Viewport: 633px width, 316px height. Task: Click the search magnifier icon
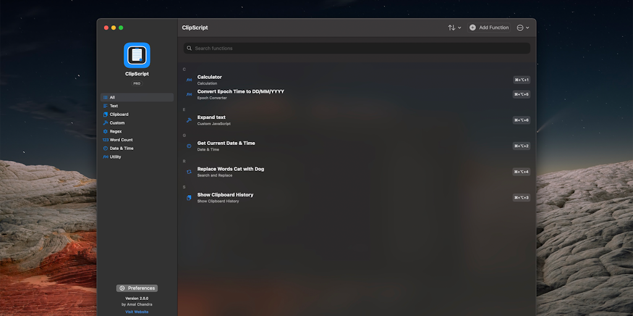point(189,48)
